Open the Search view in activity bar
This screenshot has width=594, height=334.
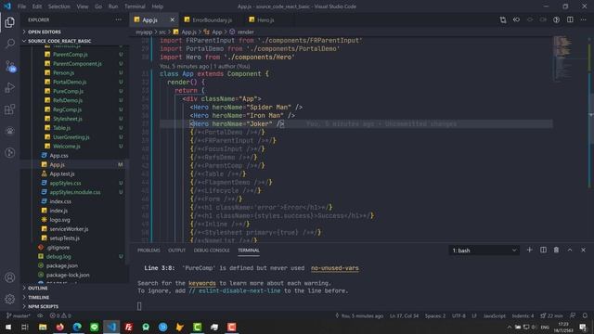click(10, 44)
